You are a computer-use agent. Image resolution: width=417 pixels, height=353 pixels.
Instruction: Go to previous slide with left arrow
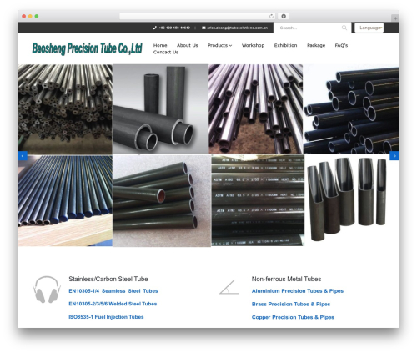(x=23, y=156)
